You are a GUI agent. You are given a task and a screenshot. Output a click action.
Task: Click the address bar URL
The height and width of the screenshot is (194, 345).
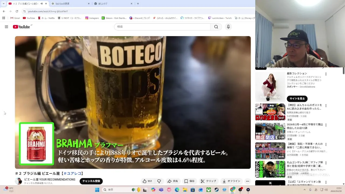(48, 11)
